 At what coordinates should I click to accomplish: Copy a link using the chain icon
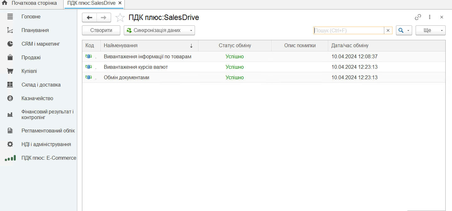pos(418,17)
